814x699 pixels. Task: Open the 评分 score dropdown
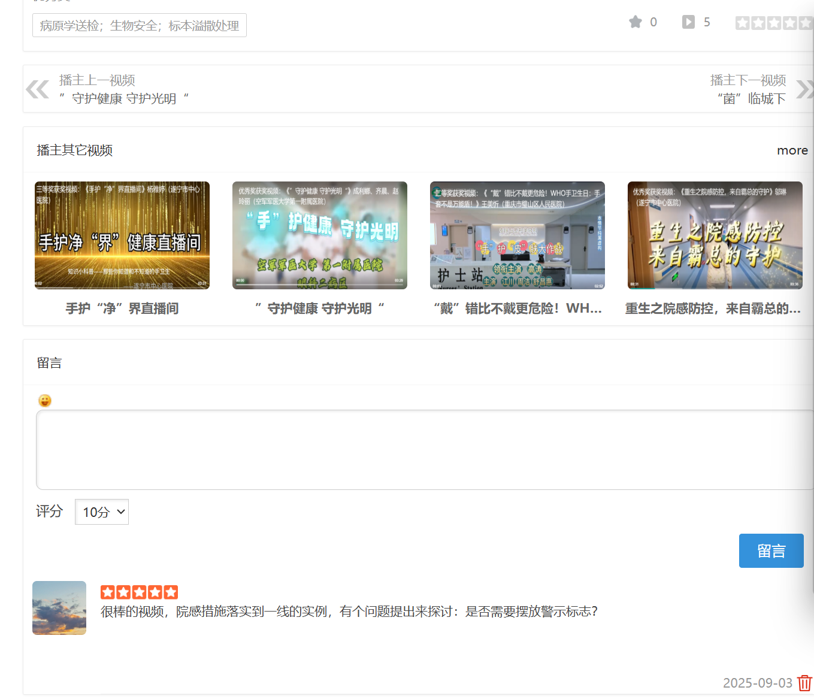pos(102,512)
